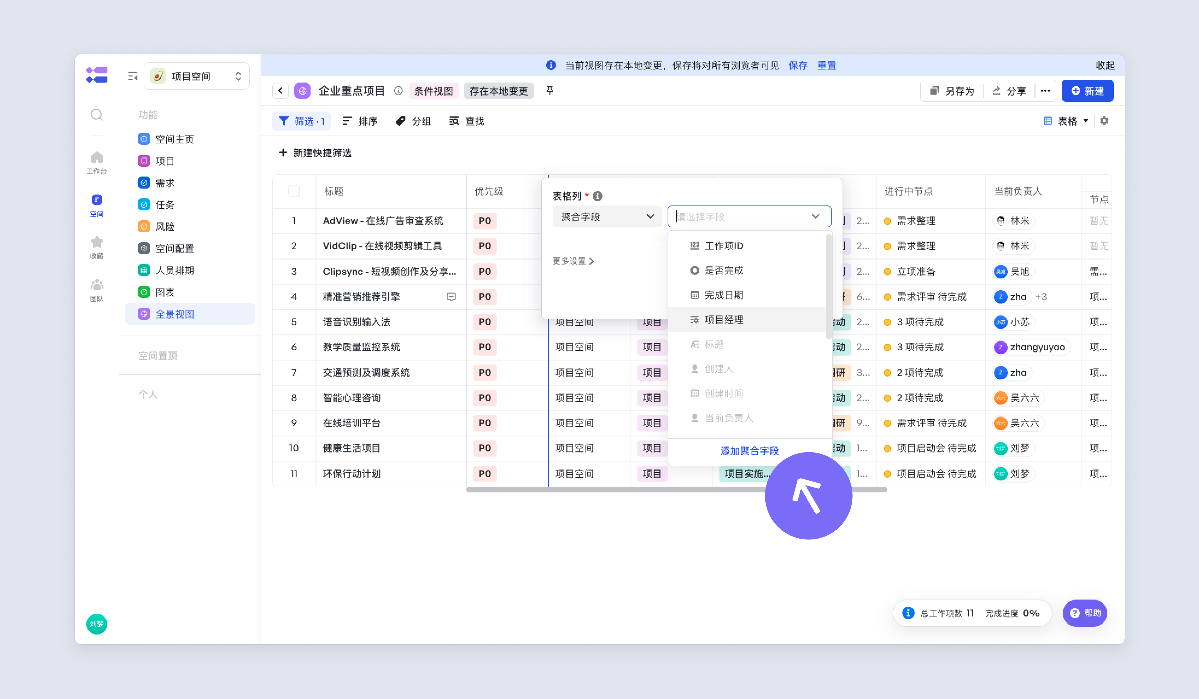Click the horizontal scrollbar under the table
The width and height of the screenshot is (1199, 699).
tap(676, 490)
